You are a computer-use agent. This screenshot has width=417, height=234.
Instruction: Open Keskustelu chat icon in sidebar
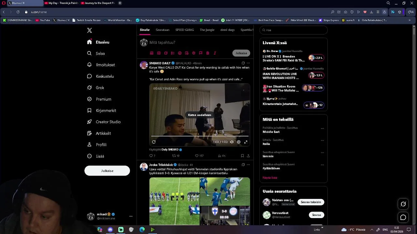[89, 76]
